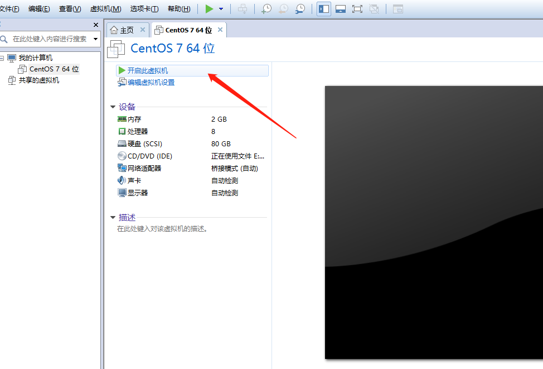Image resolution: width=543 pixels, height=369 pixels.
Task: Click the hard disk drive icon
Action: click(x=122, y=143)
